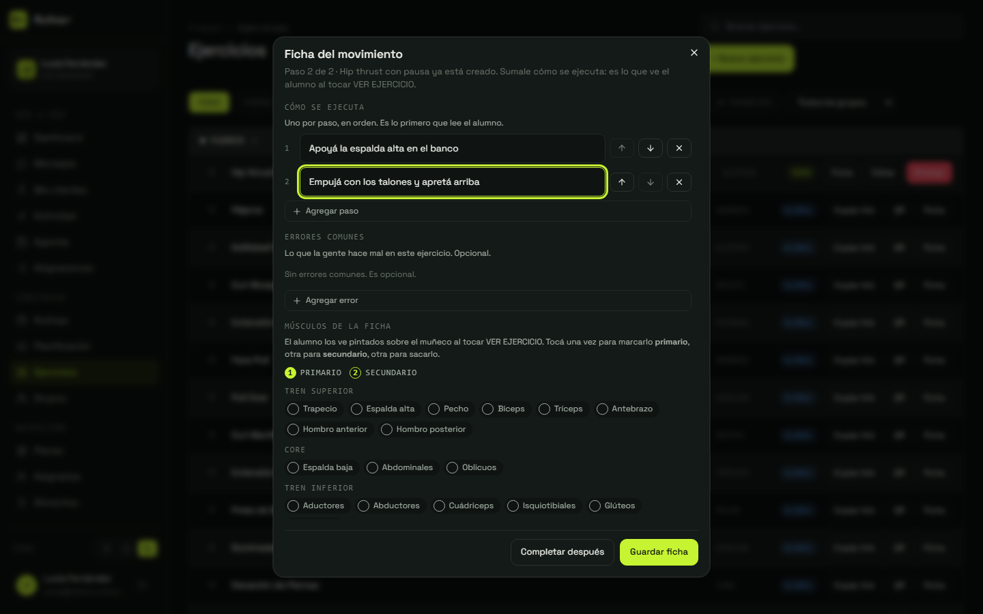Close the Ficha del movimiento dialog
Image resolution: width=983 pixels, height=614 pixels.
coord(694,53)
